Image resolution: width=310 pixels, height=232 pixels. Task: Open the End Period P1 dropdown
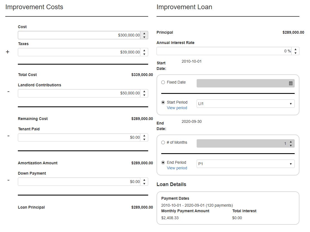(x=245, y=164)
